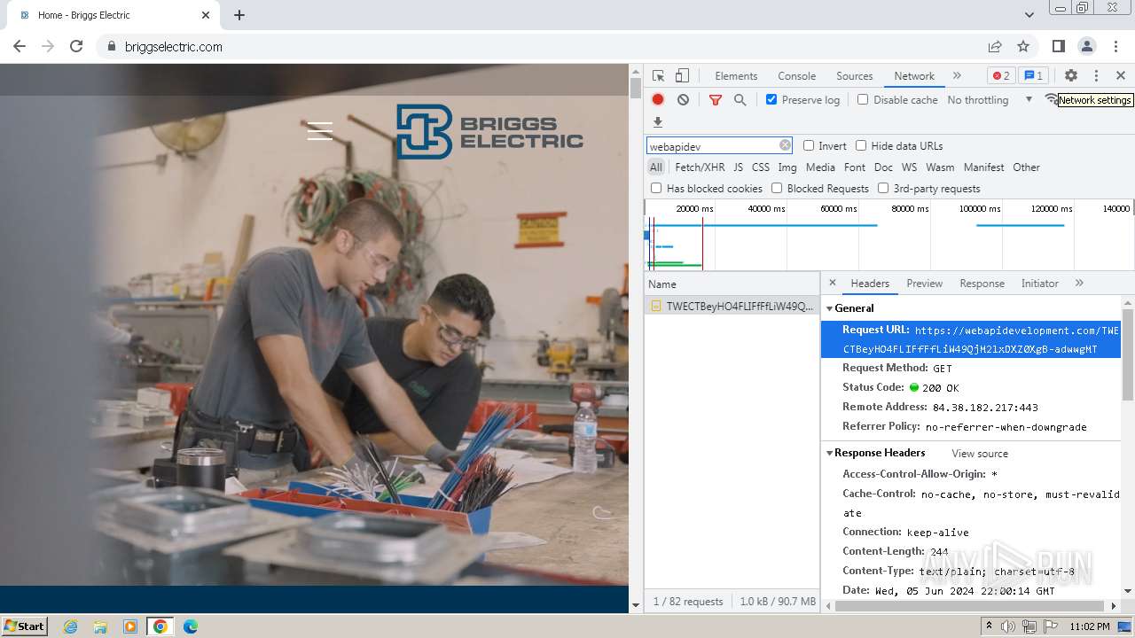Screen dimensions: 1135x638
Task: Show more request detail tabs chevron
Action: [1079, 283]
